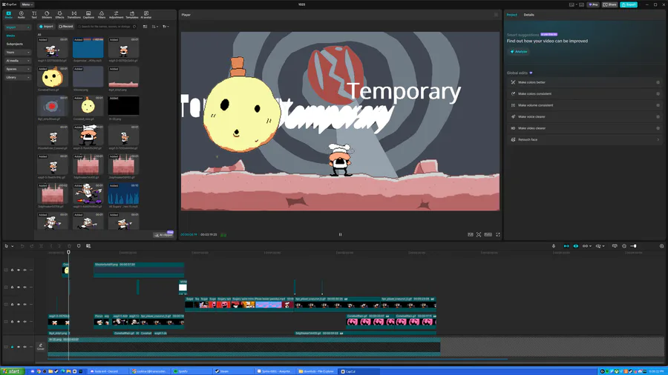Select Subprojects in left sidebar
Screen dimensions: 668x375
pyautogui.click(x=15, y=44)
